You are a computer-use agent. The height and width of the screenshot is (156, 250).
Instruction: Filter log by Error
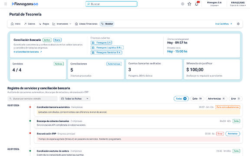[236, 99]
